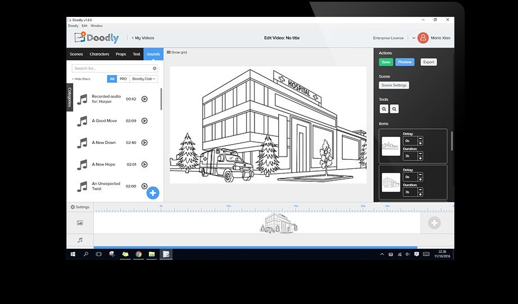This screenshot has width=518, height=304.
Task: Select the All sounds filter
Action: tap(112, 79)
